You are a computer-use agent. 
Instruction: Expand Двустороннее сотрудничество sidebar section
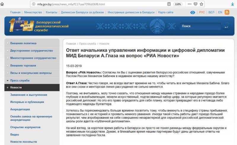[32, 51]
